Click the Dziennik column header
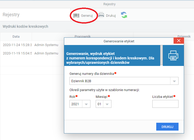Viewport: 194px width, 140px height. 184,37
